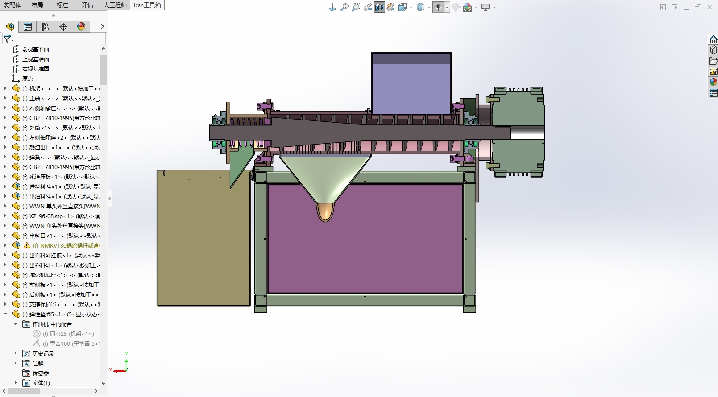718x397 pixels.
Task: Click the chevron to show more manager tabs
Action: tap(102, 27)
